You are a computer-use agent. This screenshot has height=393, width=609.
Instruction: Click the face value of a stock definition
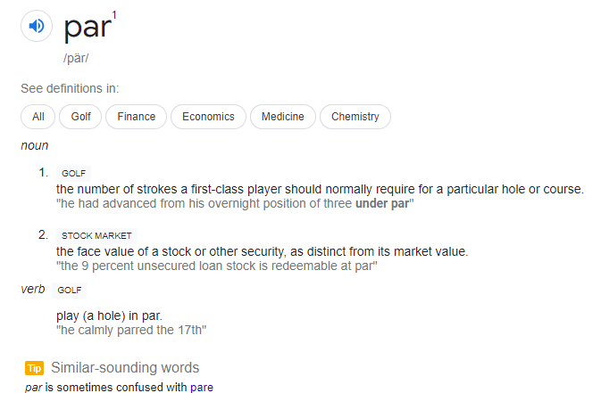tap(263, 252)
